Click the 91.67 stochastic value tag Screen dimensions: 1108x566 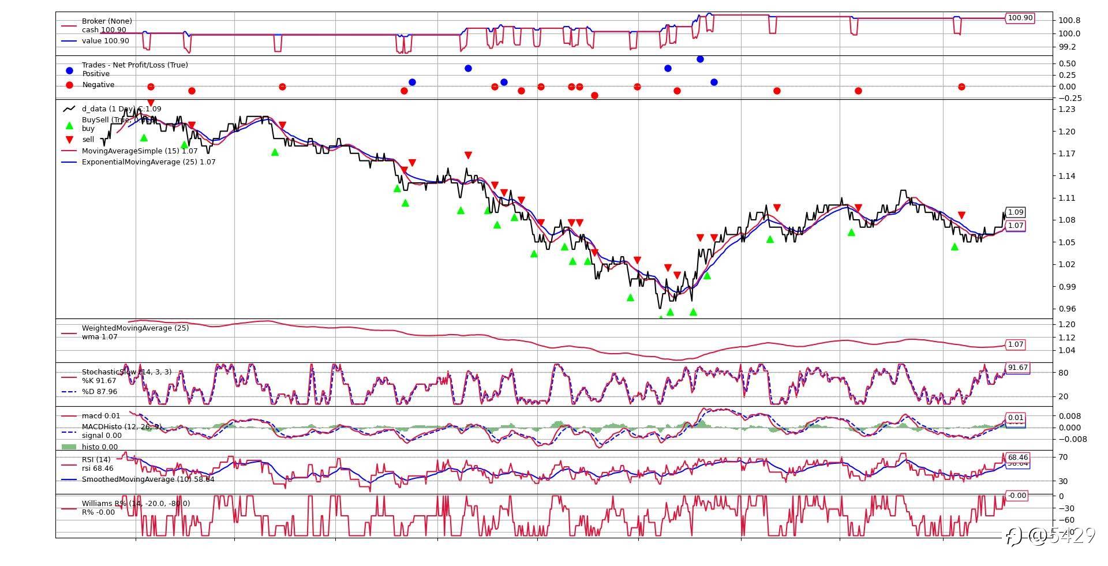tap(1017, 368)
